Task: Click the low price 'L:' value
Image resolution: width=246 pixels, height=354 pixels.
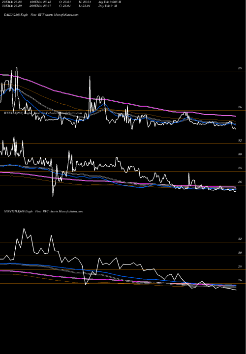Action: click(x=85, y=6)
